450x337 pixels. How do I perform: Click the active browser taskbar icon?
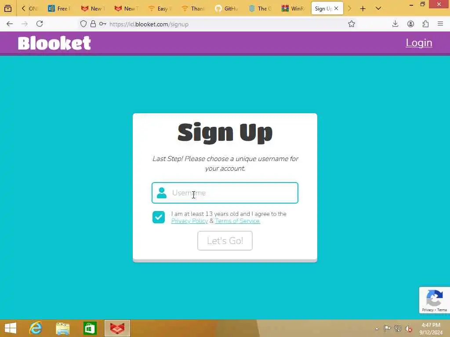pos(117,328)
